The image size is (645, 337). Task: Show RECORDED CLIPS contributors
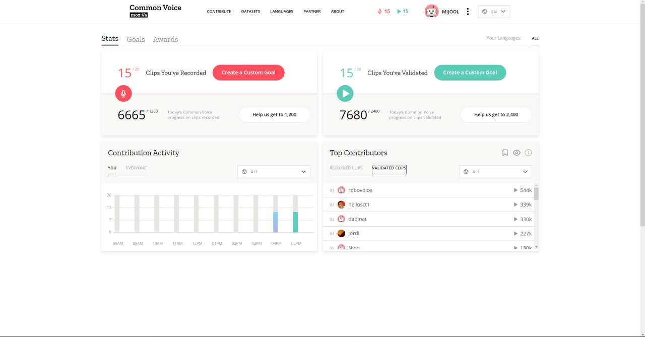[x=346, y=168]
